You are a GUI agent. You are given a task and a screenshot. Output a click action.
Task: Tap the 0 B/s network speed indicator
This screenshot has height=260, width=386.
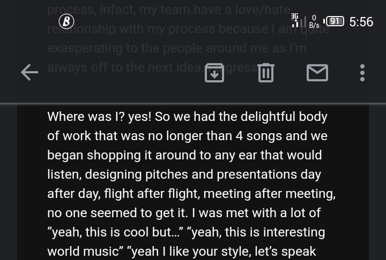(314, 22)
